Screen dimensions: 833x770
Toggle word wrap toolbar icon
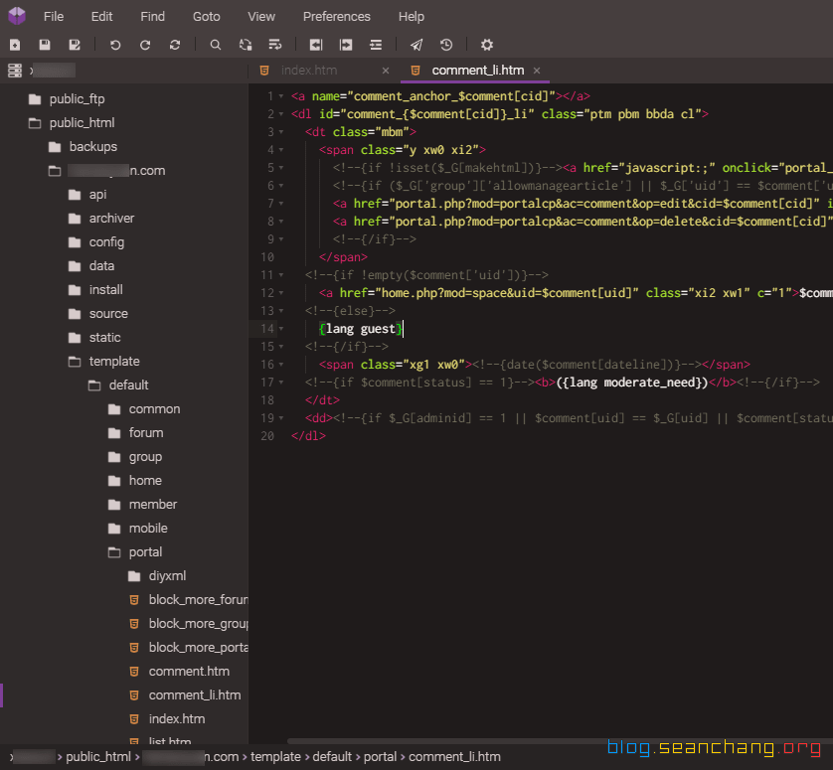pos(275,45)
